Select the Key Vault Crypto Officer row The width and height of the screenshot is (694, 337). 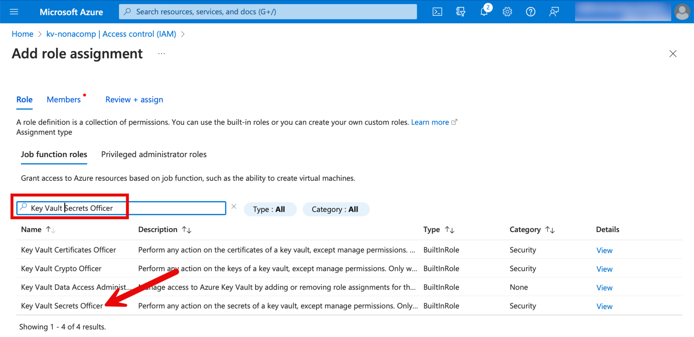(61, 269)
